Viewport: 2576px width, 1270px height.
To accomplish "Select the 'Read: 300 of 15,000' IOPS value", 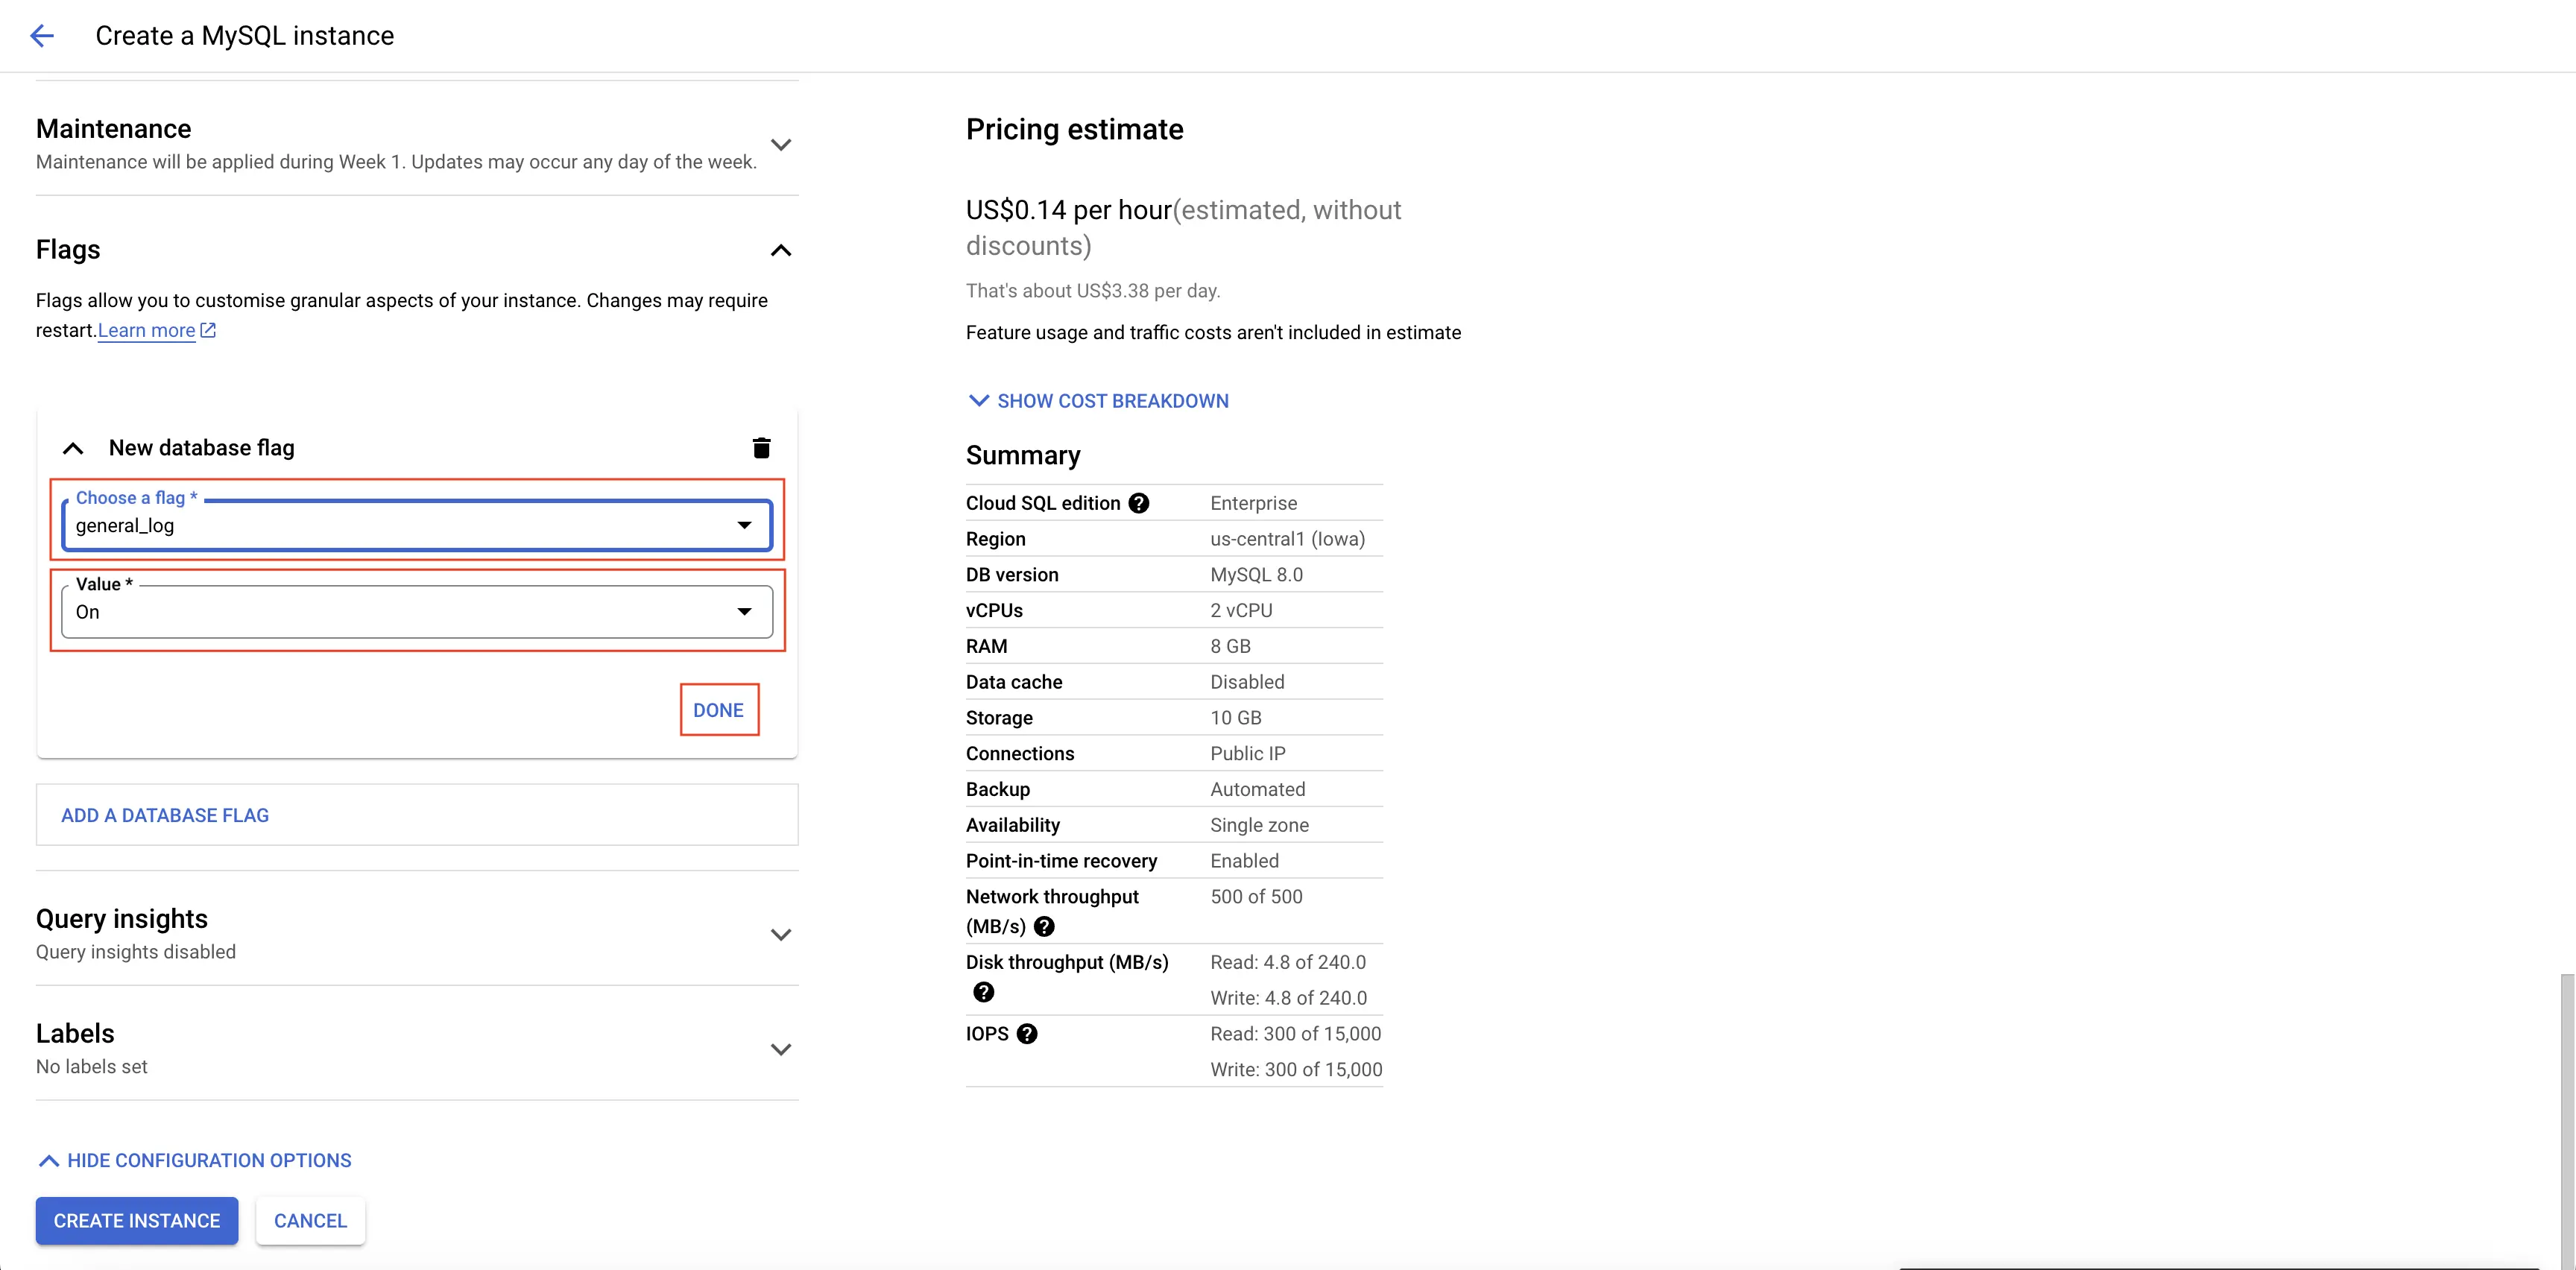I will pos(1295,1034).
